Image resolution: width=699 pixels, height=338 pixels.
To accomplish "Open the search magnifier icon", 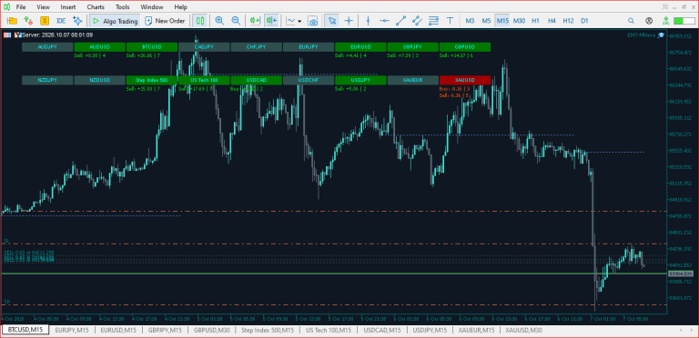I will 632,21.
